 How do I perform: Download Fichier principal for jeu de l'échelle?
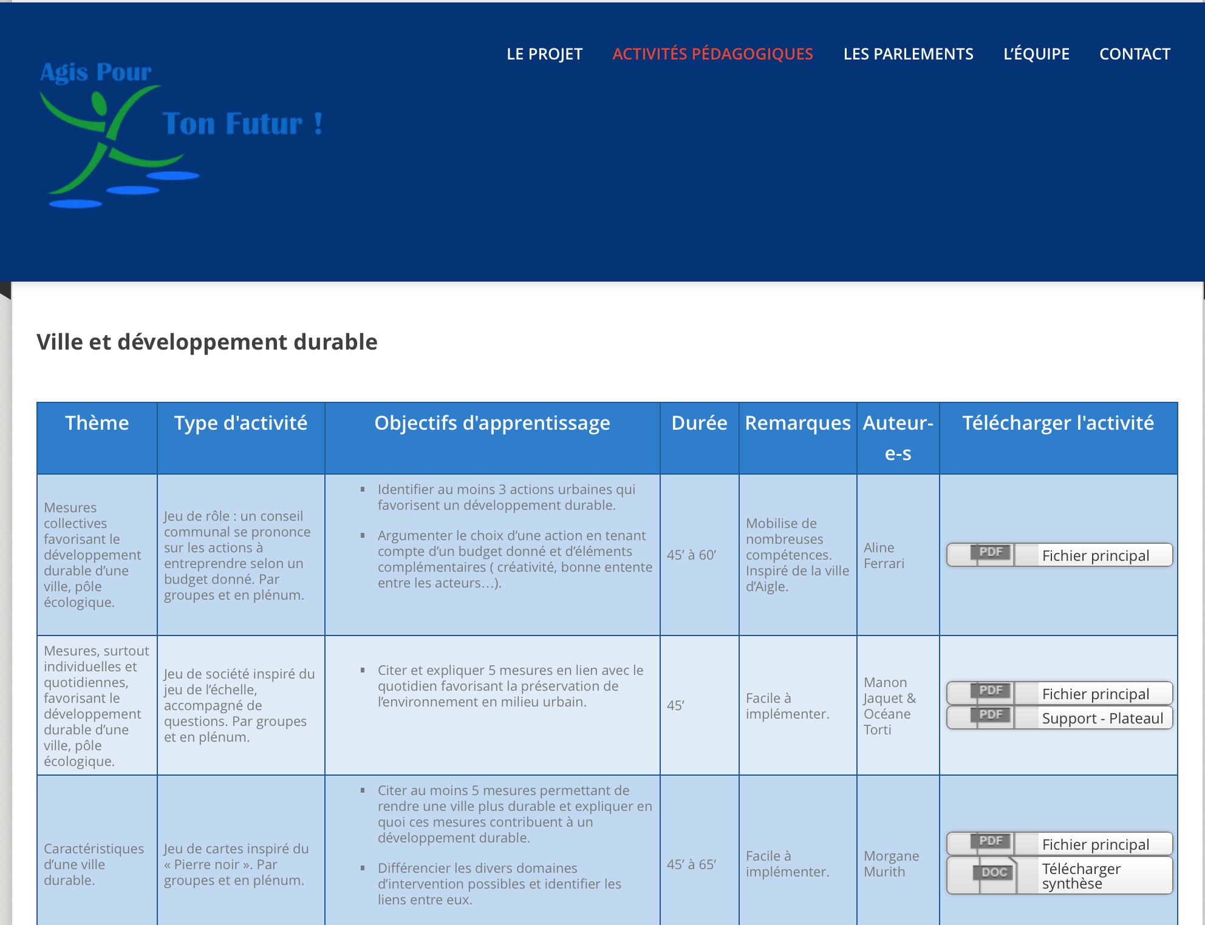pos(1095,694)
